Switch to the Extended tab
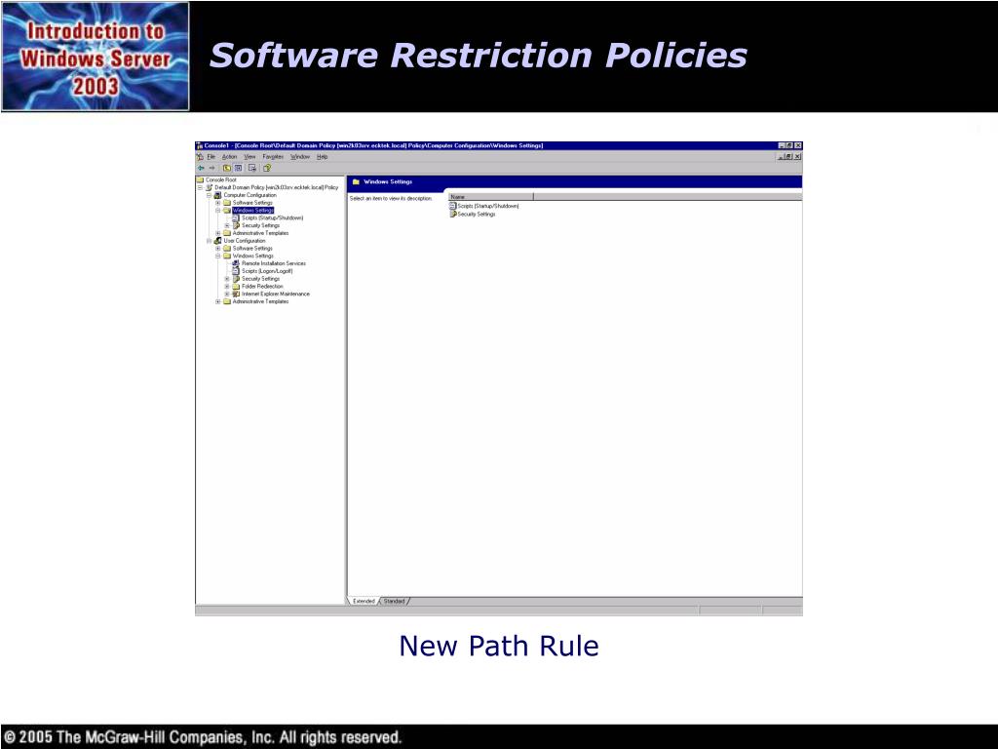 click(364, 601)
